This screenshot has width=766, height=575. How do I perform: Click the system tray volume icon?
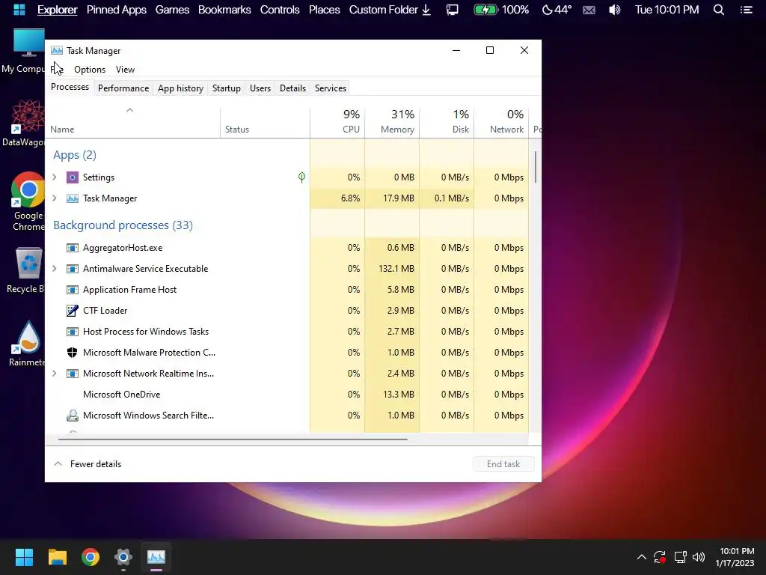[x=699, y=557]
